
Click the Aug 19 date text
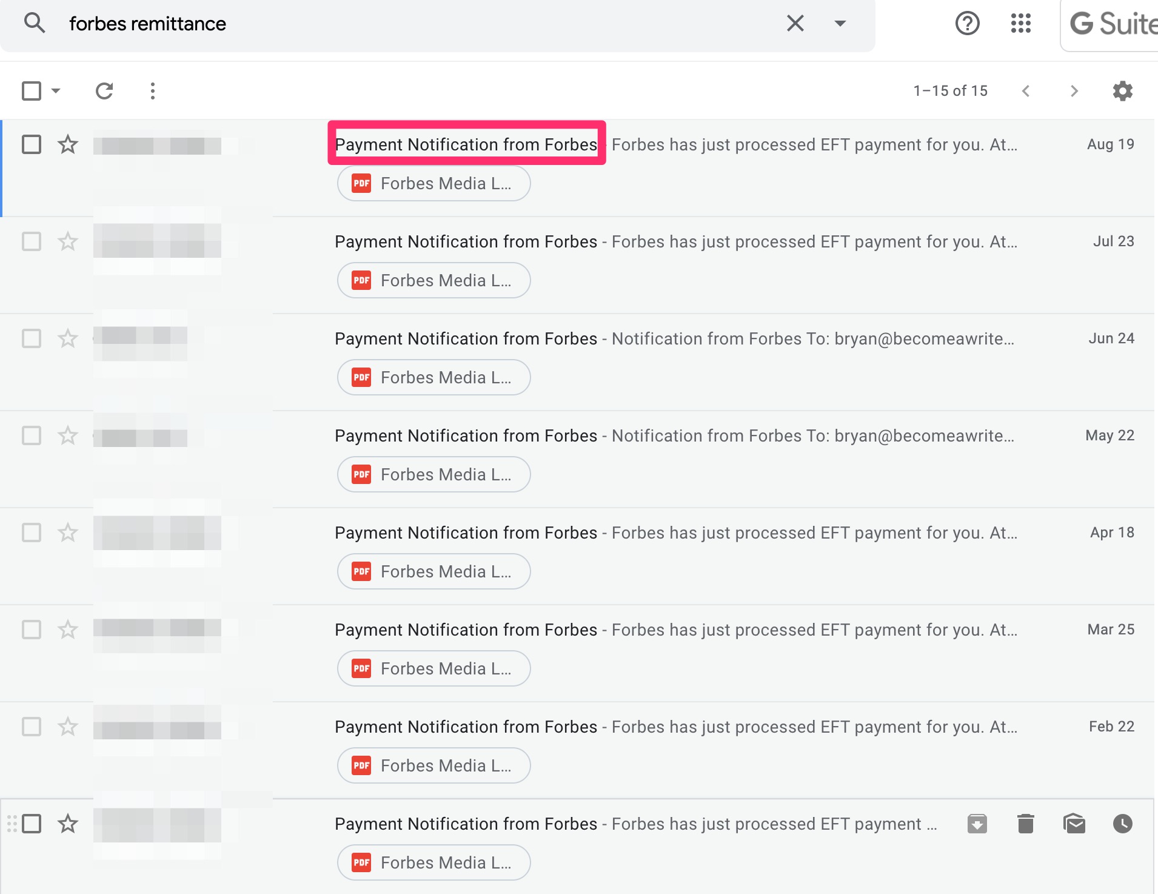[1110, 144]
